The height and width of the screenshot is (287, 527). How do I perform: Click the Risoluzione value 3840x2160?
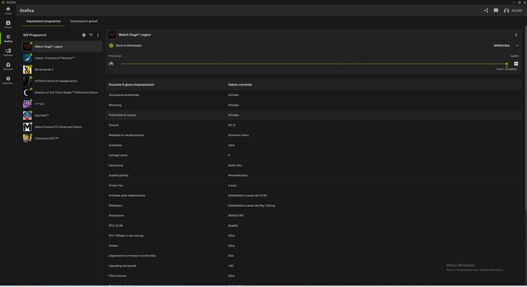click(x=236, y=216)
